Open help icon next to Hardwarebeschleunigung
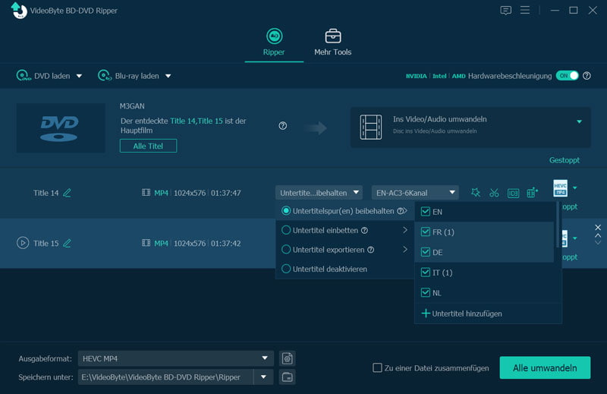The height and width of the screenshot is (394, 607). (587, 76)
